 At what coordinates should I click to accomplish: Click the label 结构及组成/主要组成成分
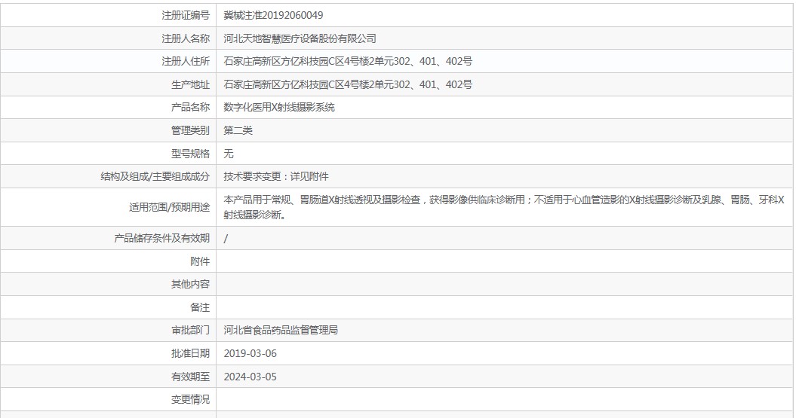(155, 176)
